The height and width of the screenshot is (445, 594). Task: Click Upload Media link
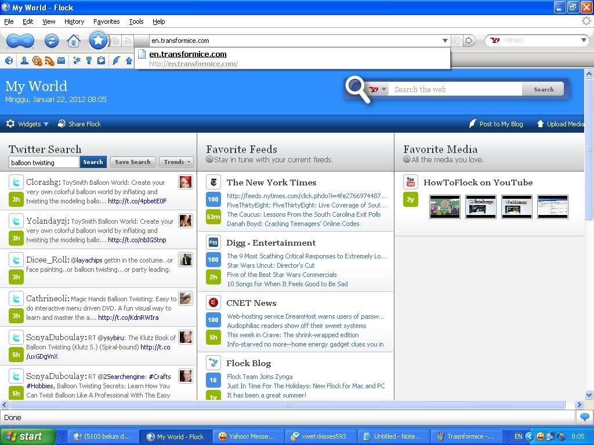[560, 124]
